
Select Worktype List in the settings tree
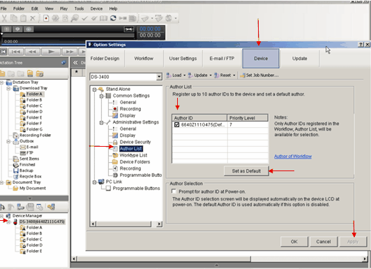[133, 156]
